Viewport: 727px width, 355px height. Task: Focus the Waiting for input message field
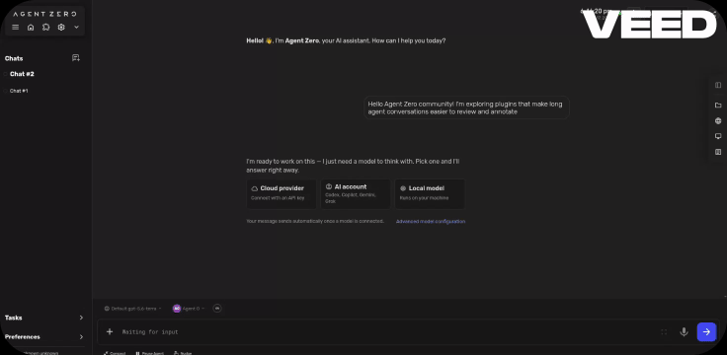(385, 332)
